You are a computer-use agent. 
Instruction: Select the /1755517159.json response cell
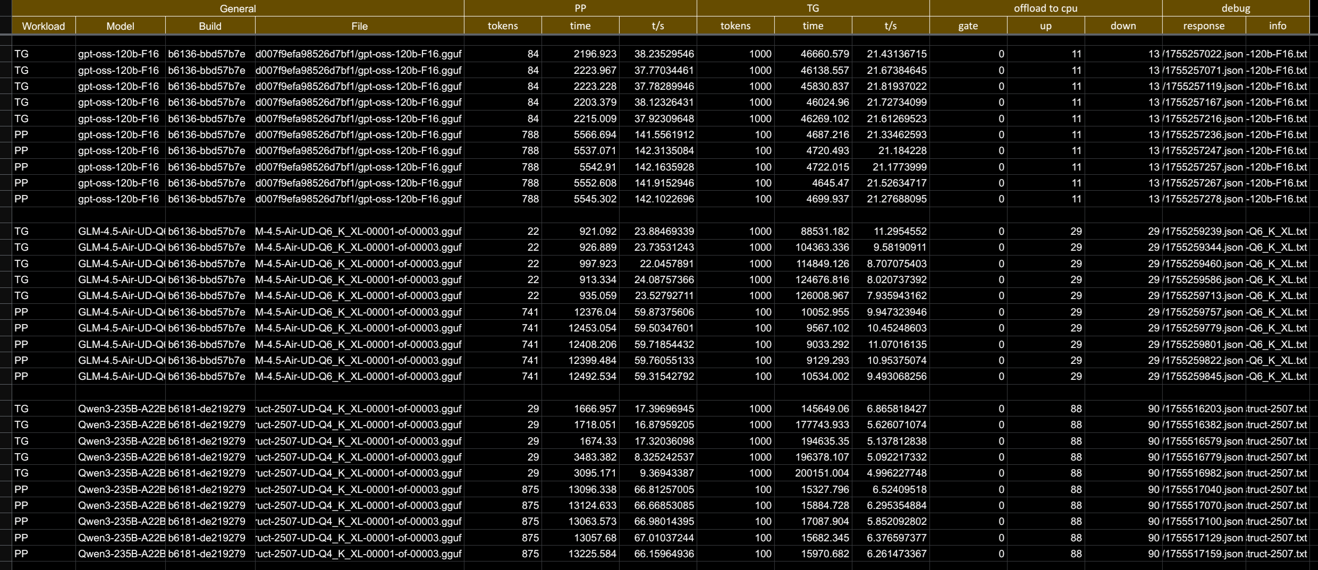point(1204,554)
